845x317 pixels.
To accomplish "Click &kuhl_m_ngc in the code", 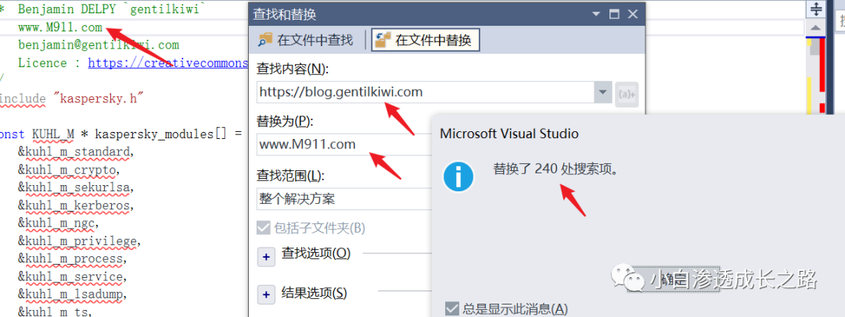I will [x=58, y=223].
